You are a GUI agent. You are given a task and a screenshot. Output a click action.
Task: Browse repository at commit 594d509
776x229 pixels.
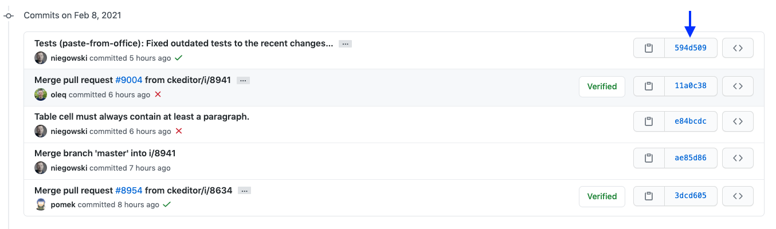tap(738, 49)
